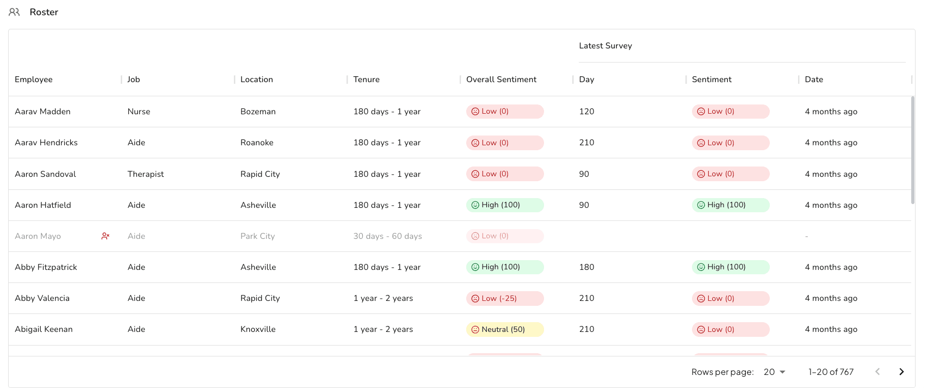Click the Roster page title
Screen dimensions: 927x388
44,12
